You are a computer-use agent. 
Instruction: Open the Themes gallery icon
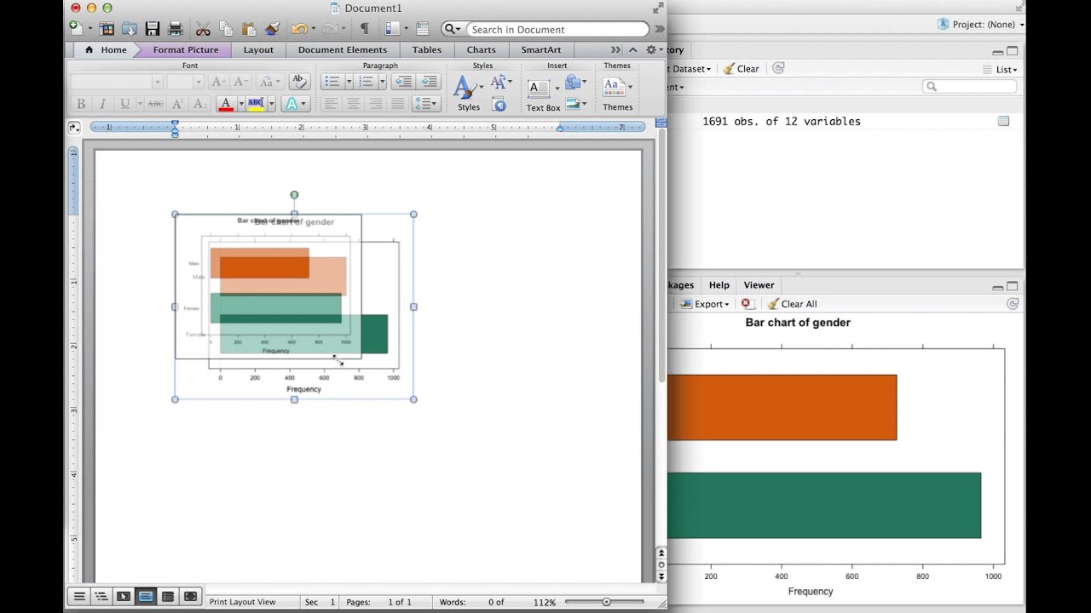click(614, 86)
